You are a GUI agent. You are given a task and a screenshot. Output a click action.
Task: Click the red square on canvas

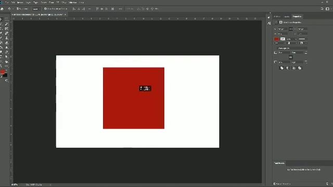point(134,98)
